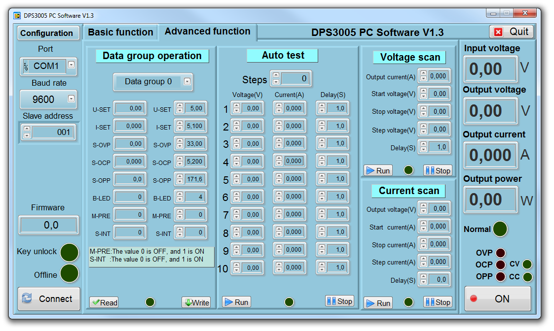The width and height of the screenshot is (554, 331).
Task: Expand the Data group 0 dropdown
Action: click(x=187, y=81)
